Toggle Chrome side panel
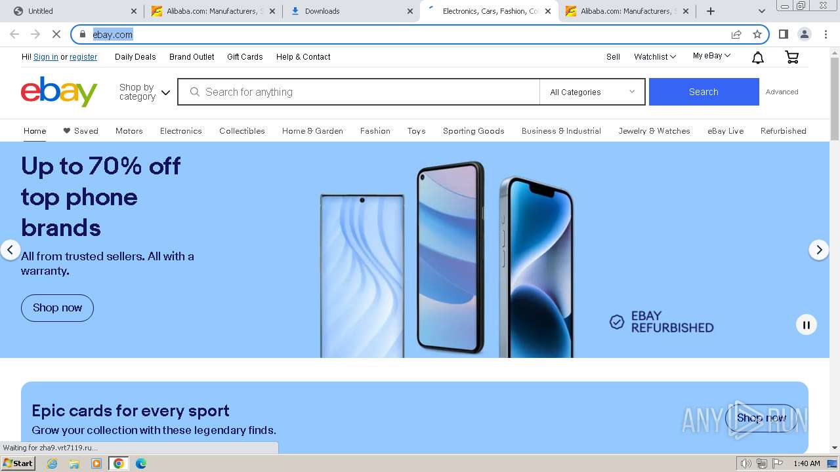Viewport: 840px width, 472px height. click(783, 34)
